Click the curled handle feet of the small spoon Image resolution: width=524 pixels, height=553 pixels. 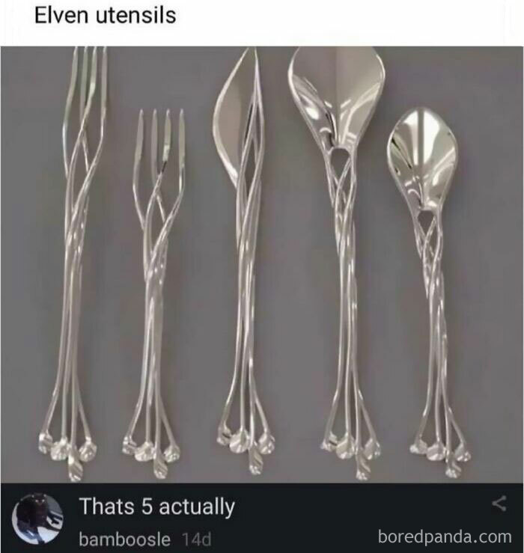pyautogui.click(x=441, y=456)
